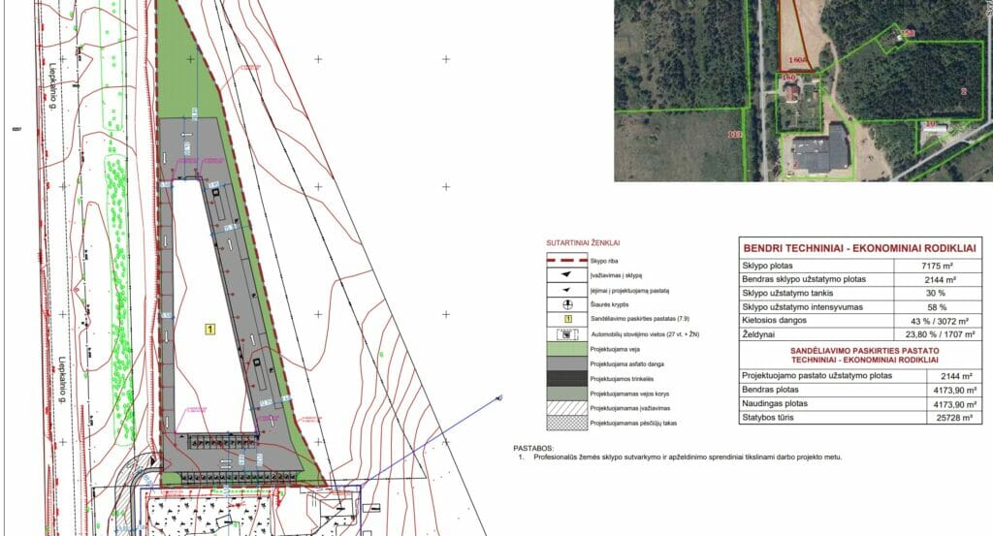This screenshot has width=993, height=536.
Task: Click the Kietosios dangos row label
Action: coord(774,320)
